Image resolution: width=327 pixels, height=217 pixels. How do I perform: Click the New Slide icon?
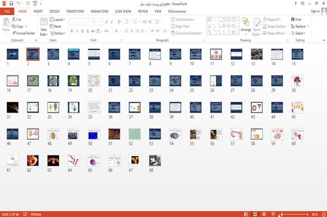44,22
